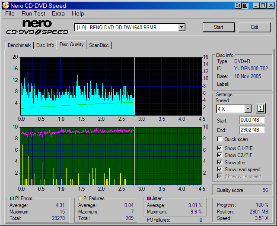Click the refresh speed settings icon
The image size is (277, 226).
click(261, 108)
